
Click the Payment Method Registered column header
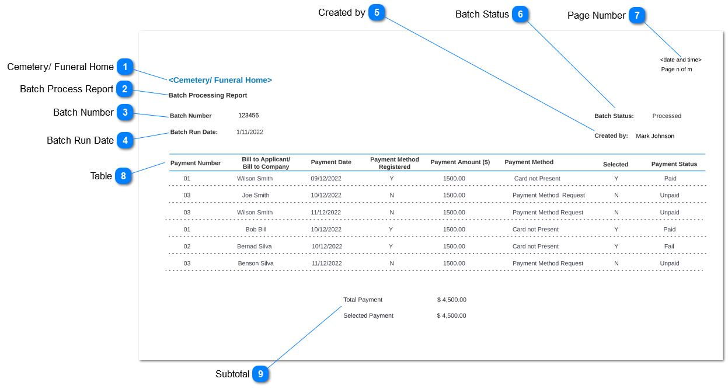click(395, 163)
